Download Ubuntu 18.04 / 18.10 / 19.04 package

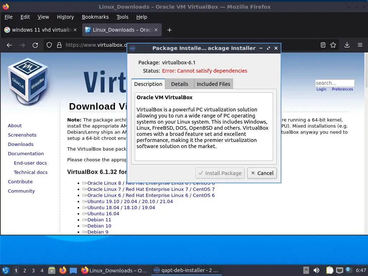[121, 207]
